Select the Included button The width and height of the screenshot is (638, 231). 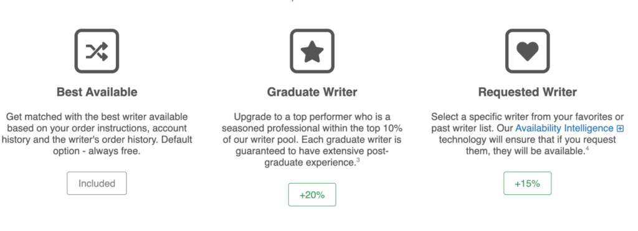pyautogui.click(x=97, y=184)
